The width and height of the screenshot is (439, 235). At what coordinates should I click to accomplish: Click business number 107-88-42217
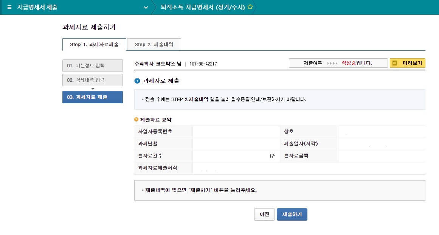203,64
